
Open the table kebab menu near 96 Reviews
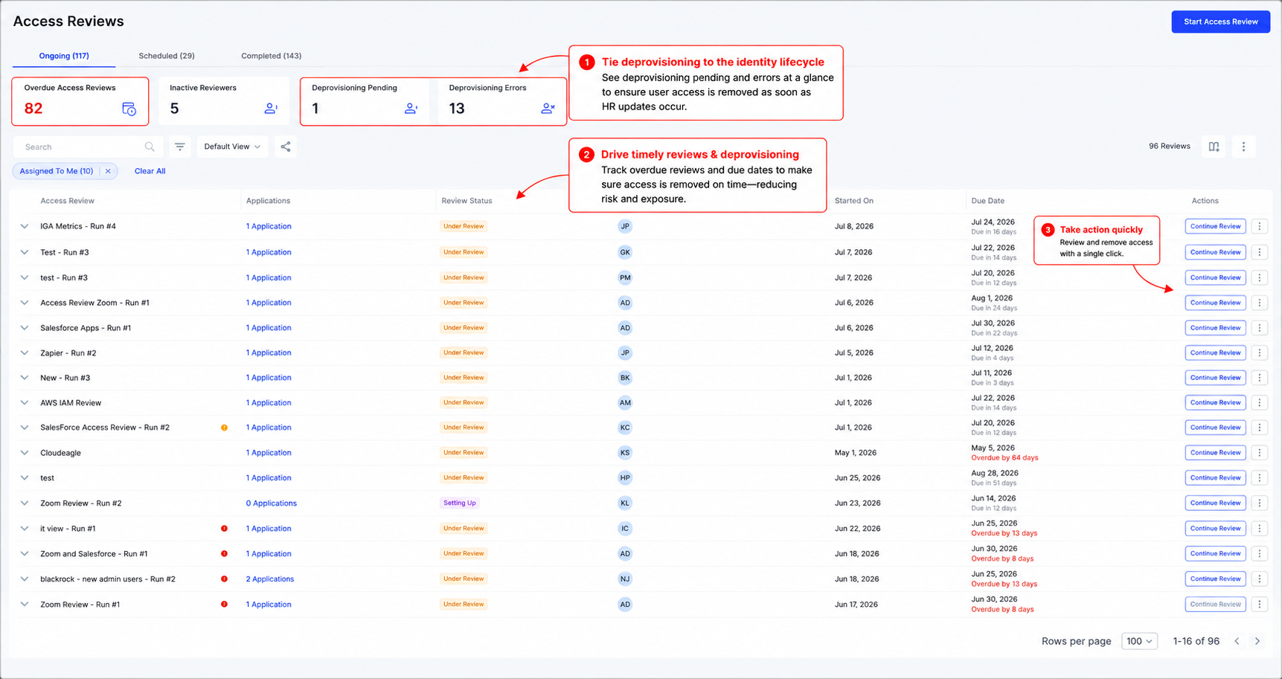point(1243,147)
